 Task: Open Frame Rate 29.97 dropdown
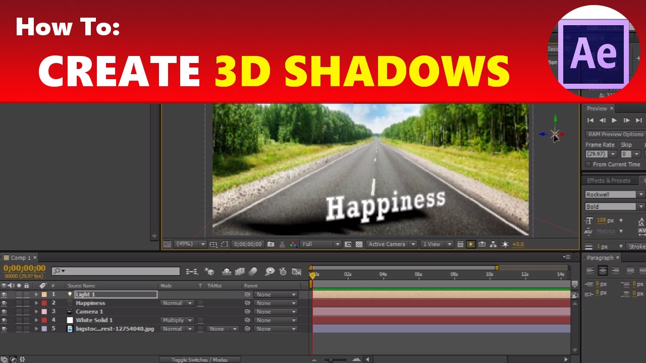[x=601, y=154]
